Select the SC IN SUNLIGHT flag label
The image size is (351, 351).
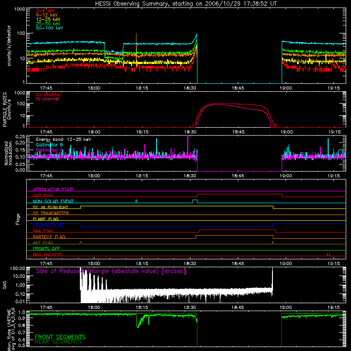click(x=50, y=207)
